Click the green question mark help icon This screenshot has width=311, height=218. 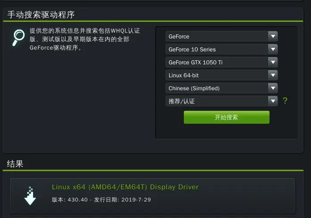pos(285,101)
